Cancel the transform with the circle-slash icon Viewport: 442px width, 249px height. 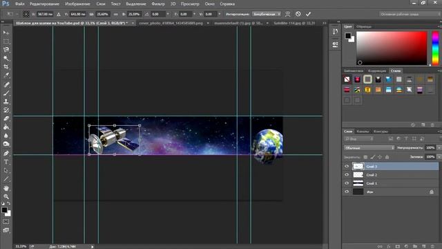(x=298, y=14)
